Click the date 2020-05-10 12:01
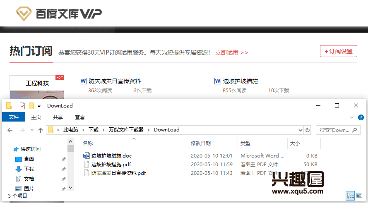The image size is (368, 203). pos(212,155)
